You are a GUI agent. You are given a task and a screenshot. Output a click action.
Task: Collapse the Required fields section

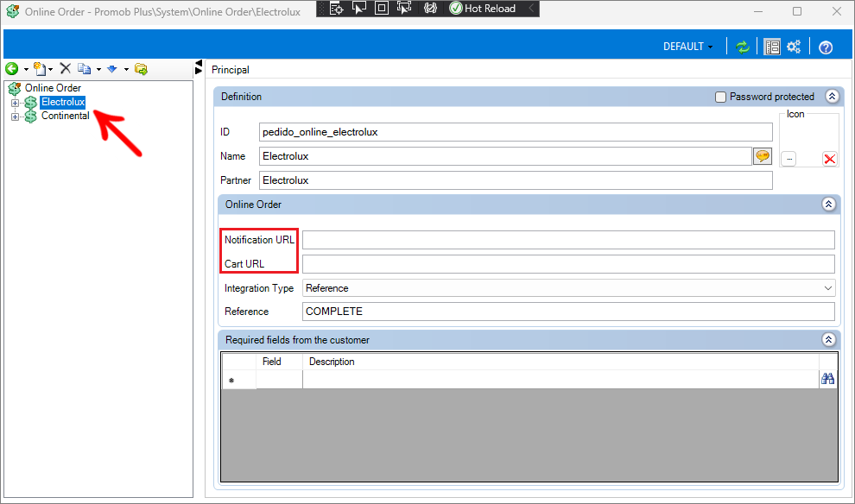click(x=828, y=339)
